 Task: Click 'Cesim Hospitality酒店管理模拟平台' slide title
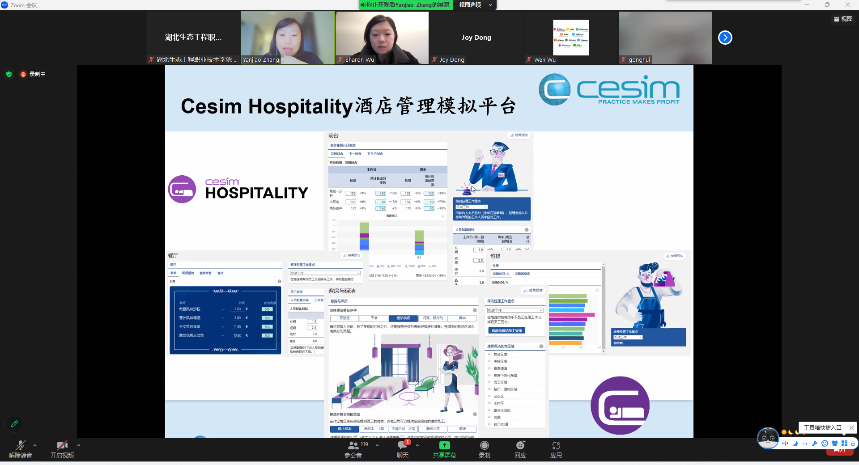[x=349, y=106]
